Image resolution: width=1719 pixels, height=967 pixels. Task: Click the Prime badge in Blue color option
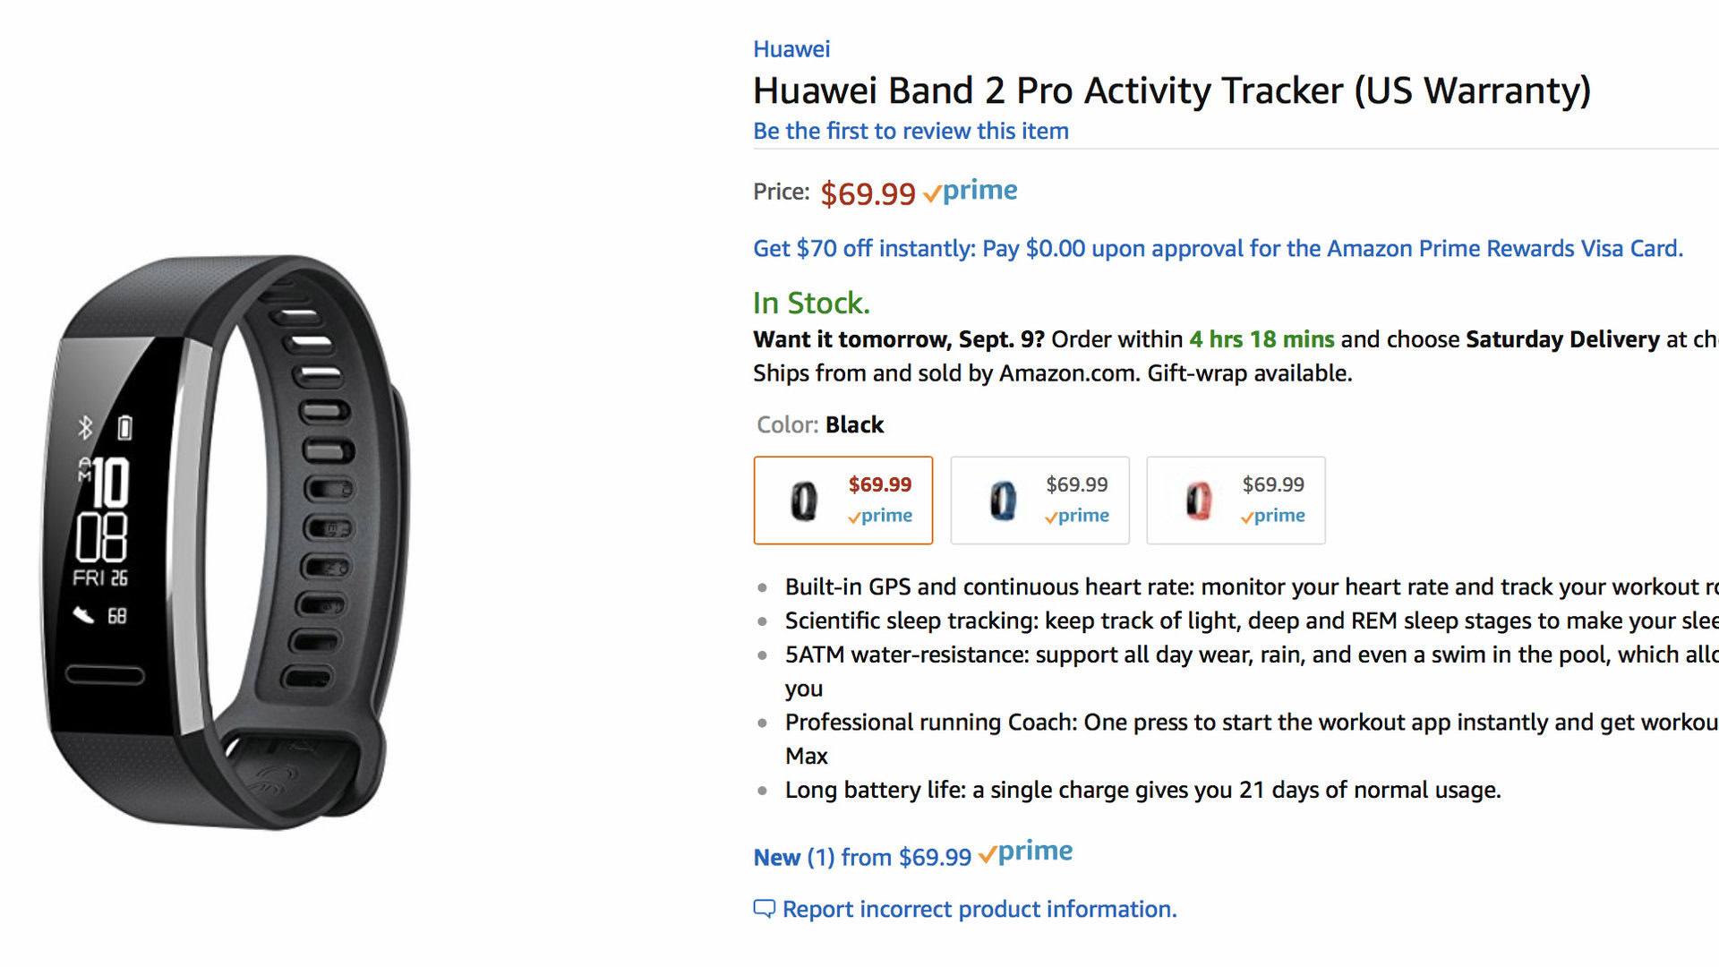point(1077,516)
